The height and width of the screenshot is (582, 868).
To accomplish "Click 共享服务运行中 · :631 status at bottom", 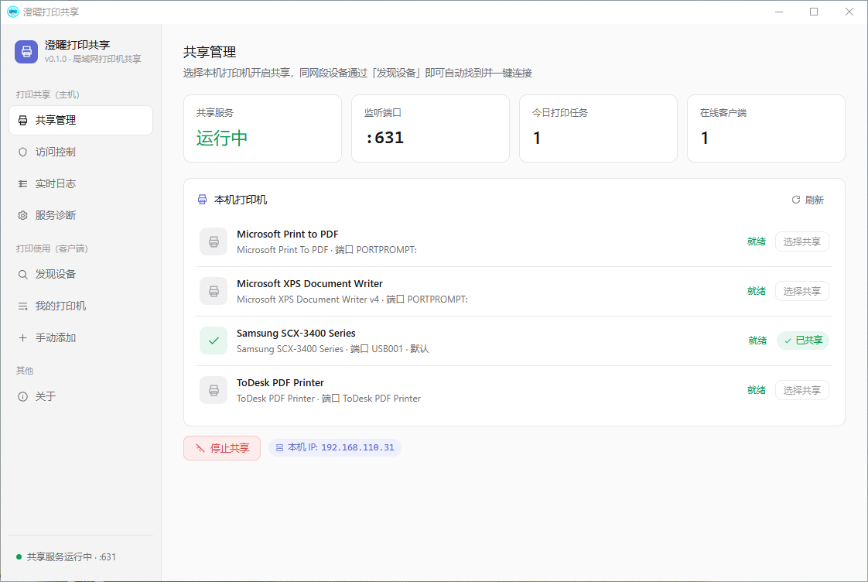I will point(71,557).
